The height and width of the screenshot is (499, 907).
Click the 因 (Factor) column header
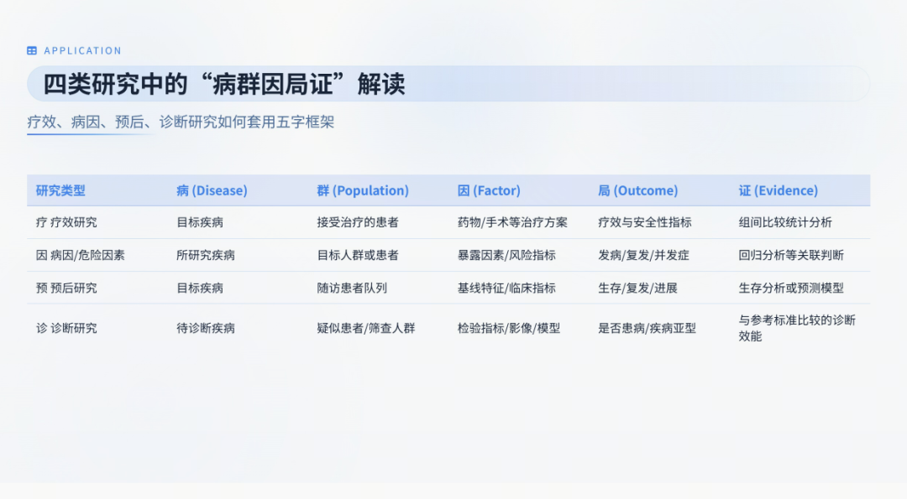[489, 190]
